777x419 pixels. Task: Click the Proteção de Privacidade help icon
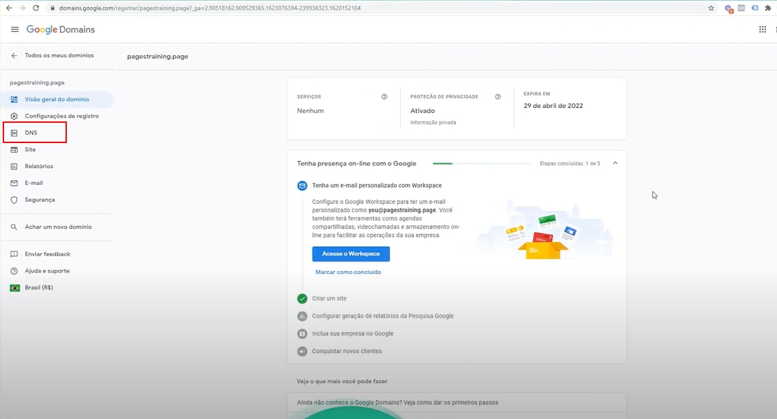[x=498, y=97]
